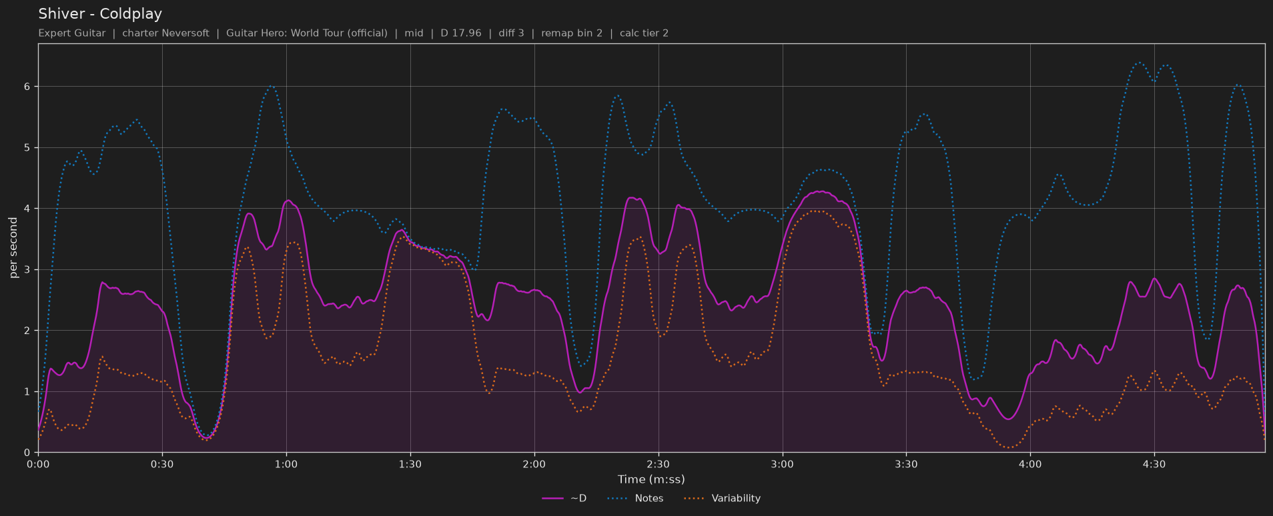Click 'mid' in the subtitle
Image resolution: width=1273 pixels, height=516 pixels.
click(x=414, y=33)
